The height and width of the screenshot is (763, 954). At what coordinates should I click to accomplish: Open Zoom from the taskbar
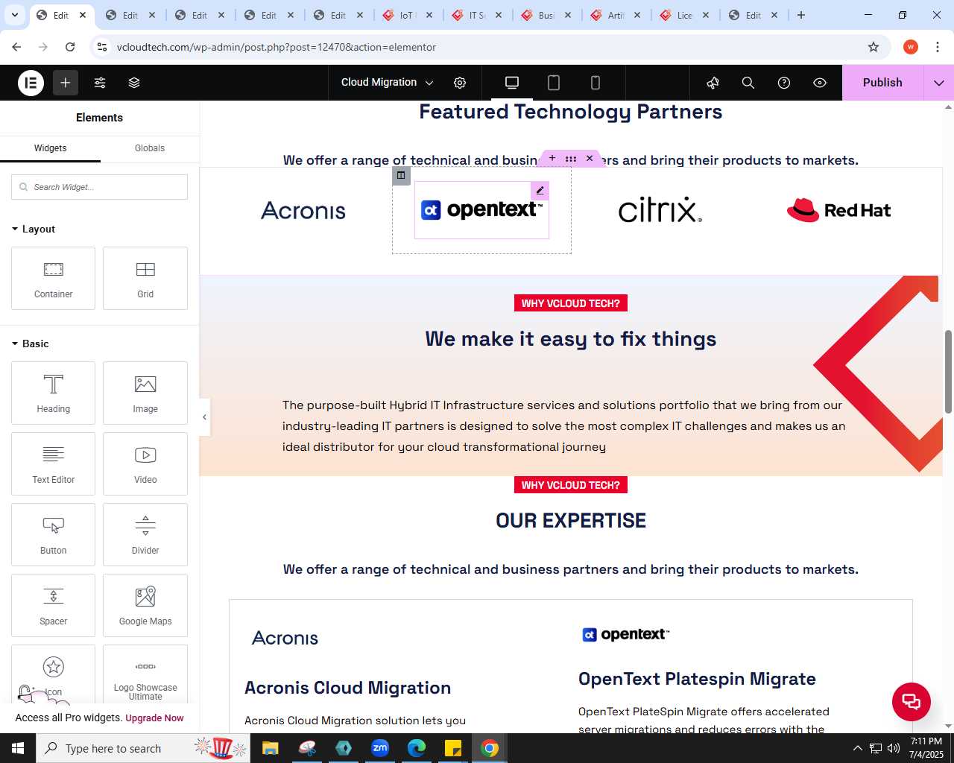pos(380,748)
